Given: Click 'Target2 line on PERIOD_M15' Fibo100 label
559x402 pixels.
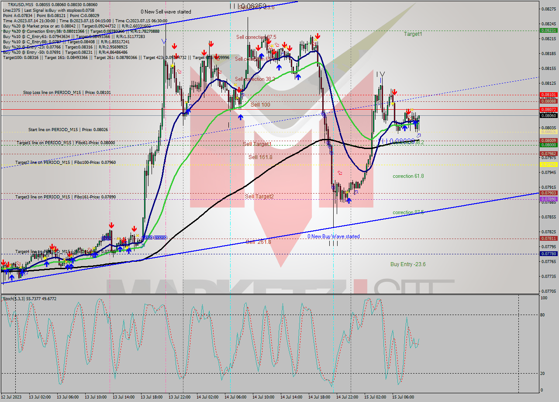Looking at the screenshot, I should click(66, 162).
